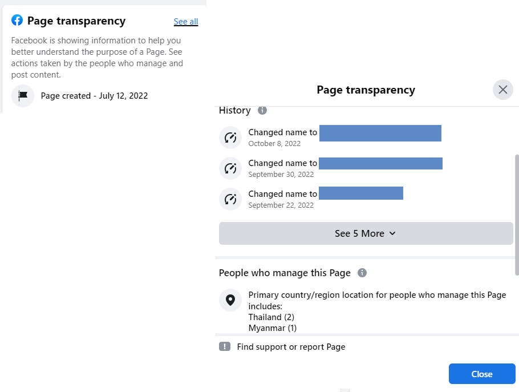Click name change icon for September 22, 2022
519x392 pixels.
[x=230, y=199]
